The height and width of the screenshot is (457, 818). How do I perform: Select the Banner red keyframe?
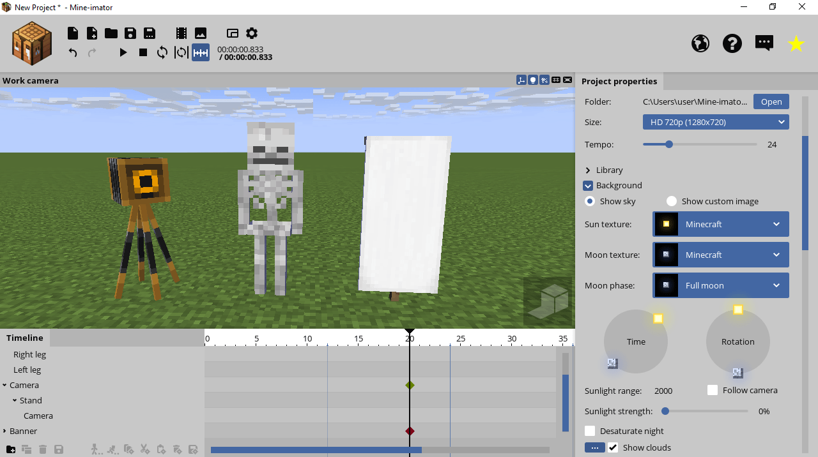(410, 431)
